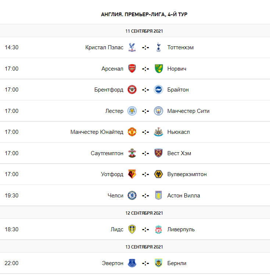Select the Norwich club badge
The image size is (270, 275).
[x=159, y=69]
